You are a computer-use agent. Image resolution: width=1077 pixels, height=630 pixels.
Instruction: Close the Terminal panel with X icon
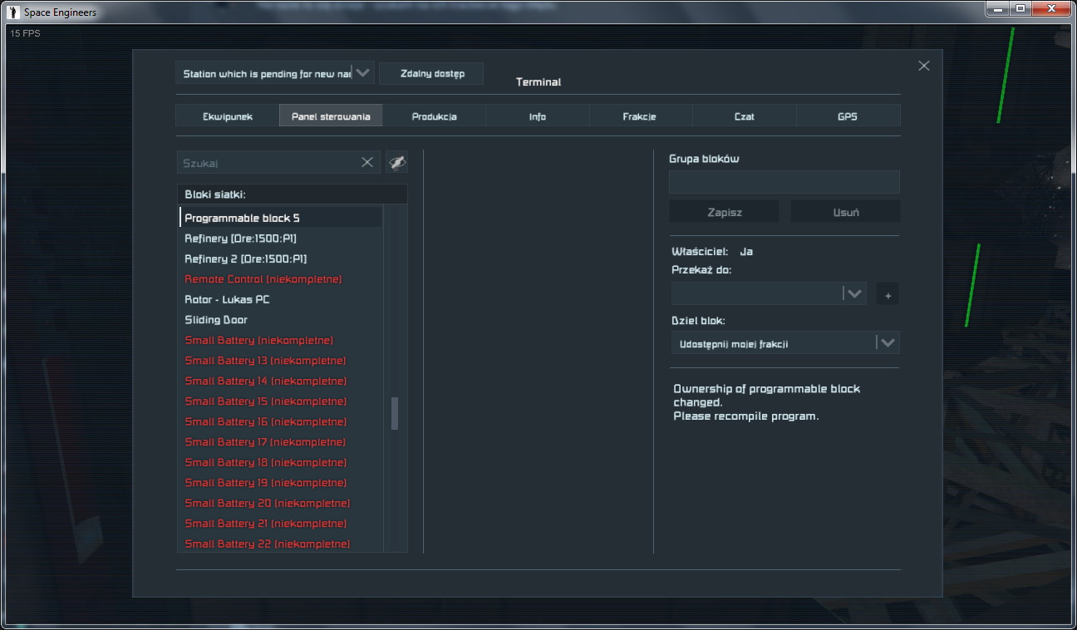[x=923, y=66]
